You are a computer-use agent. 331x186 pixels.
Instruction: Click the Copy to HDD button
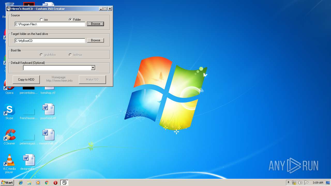(26, 80)
